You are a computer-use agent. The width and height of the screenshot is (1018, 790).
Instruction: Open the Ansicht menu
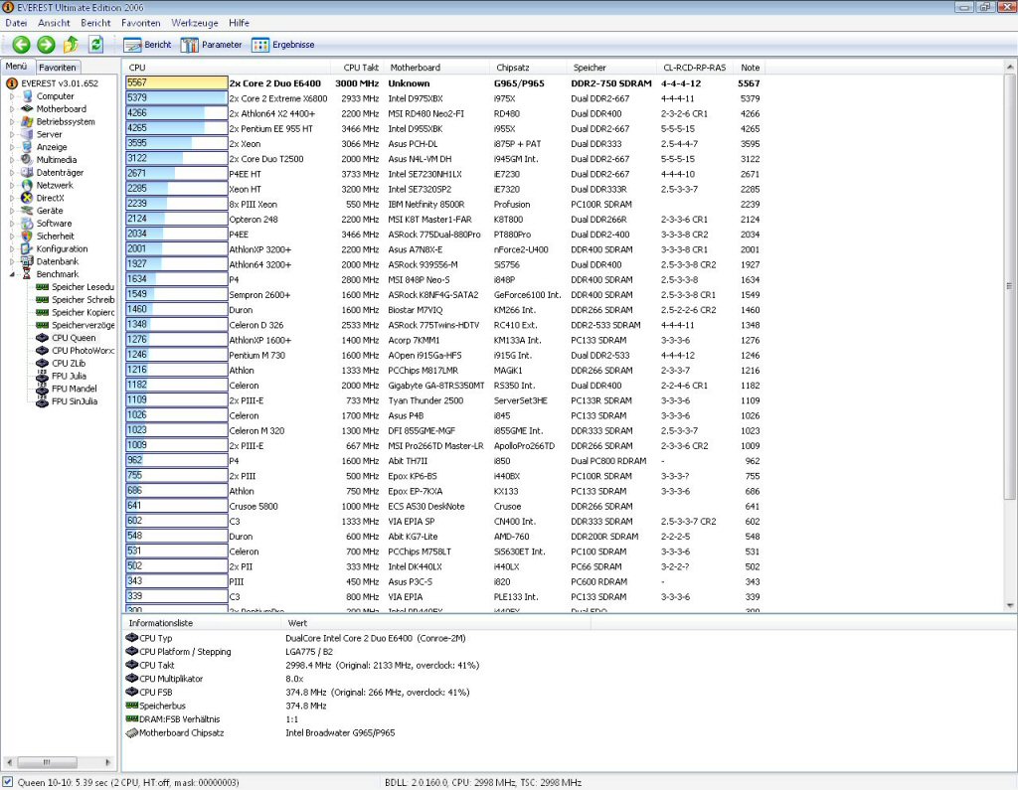[x=54, y=23]
